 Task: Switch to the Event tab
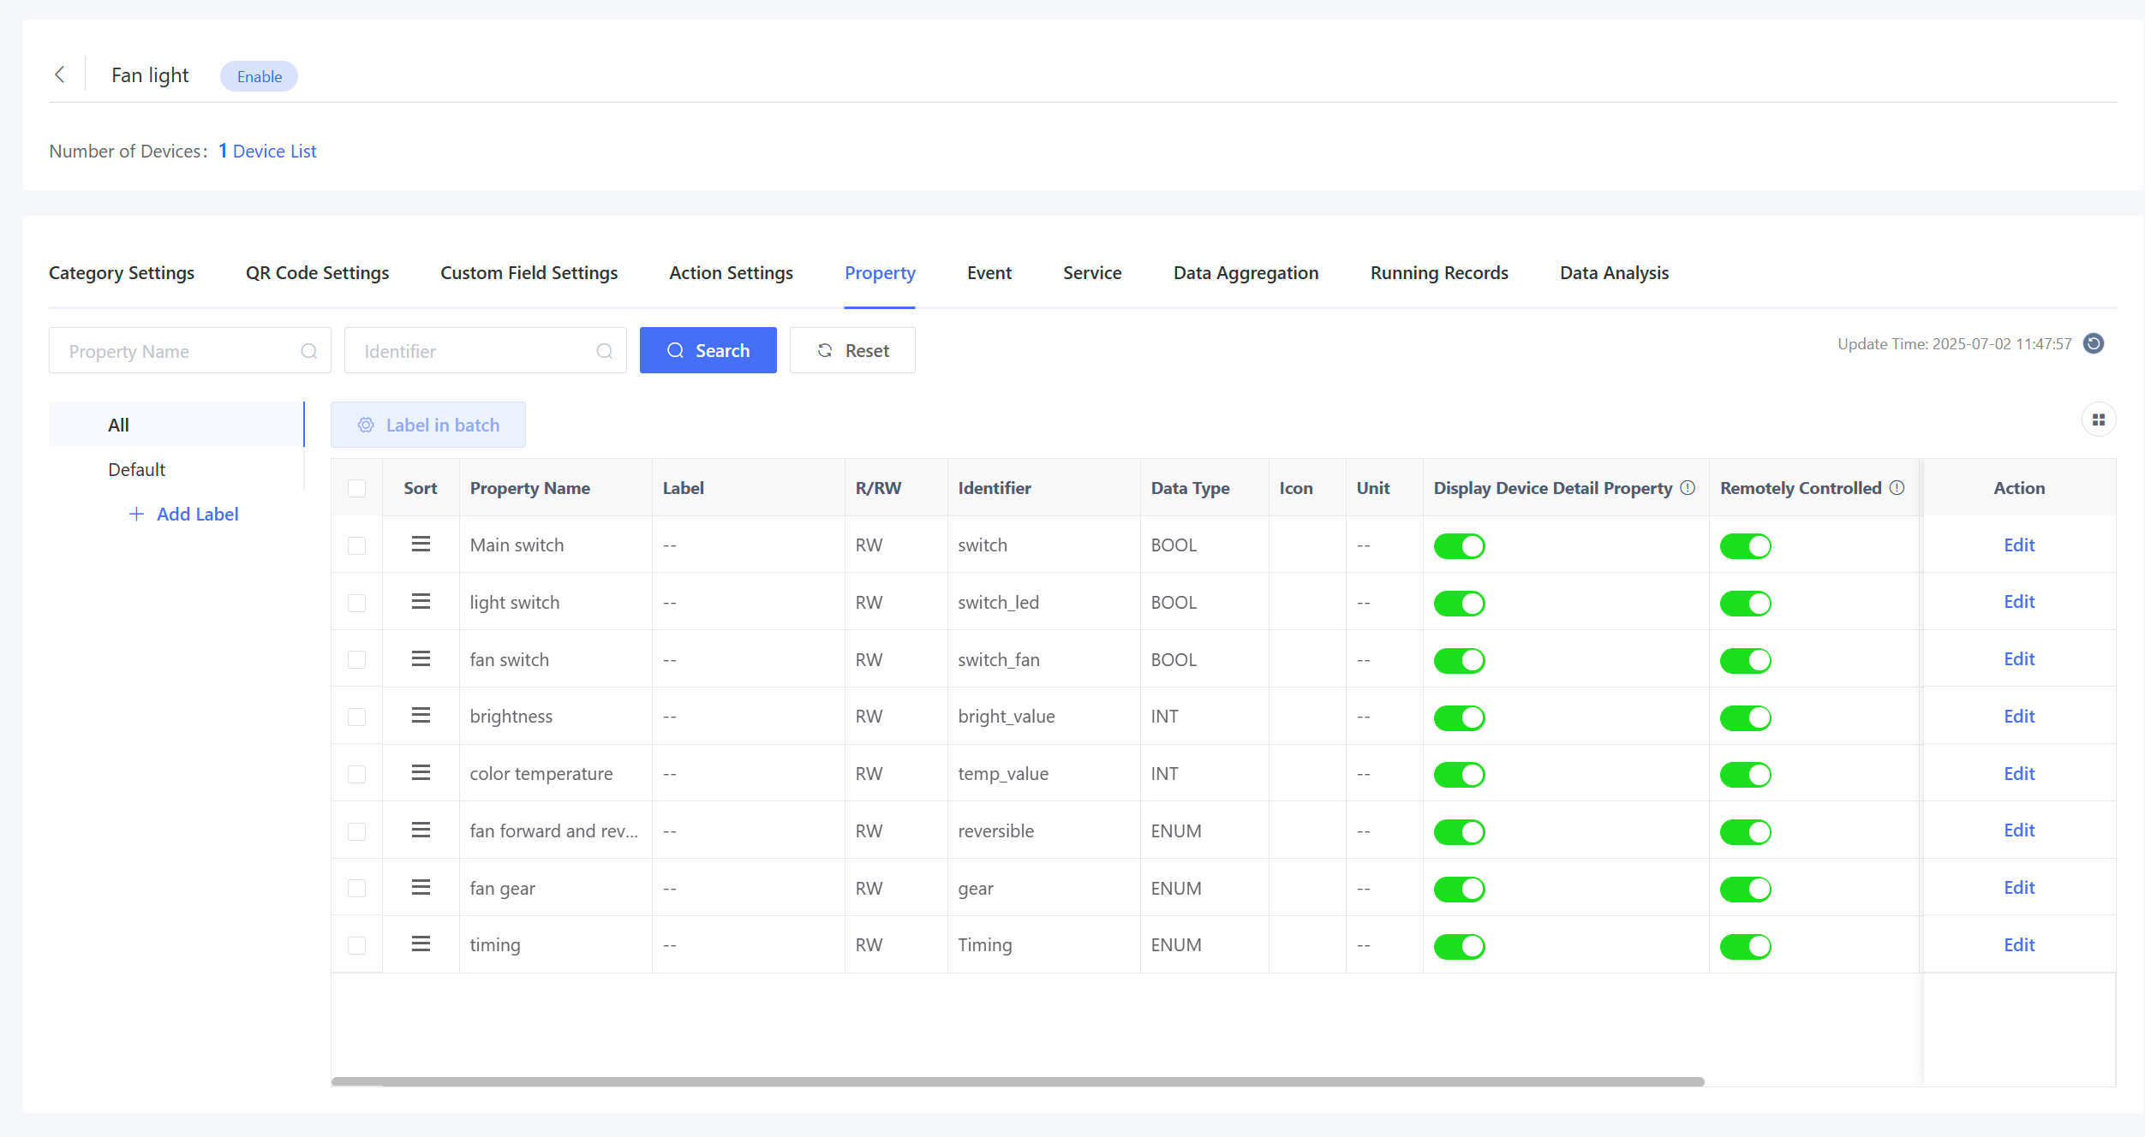click(989, 273)
